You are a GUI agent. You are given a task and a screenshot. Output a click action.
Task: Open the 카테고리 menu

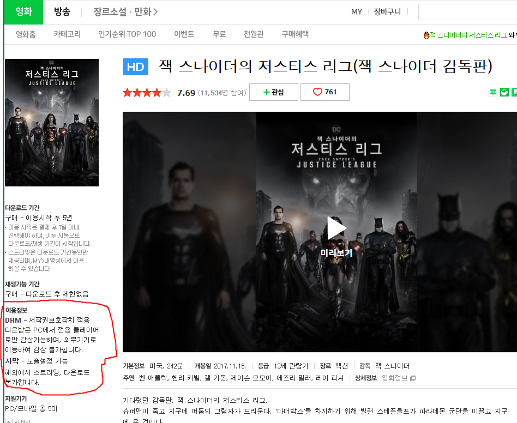pos(67,34)
